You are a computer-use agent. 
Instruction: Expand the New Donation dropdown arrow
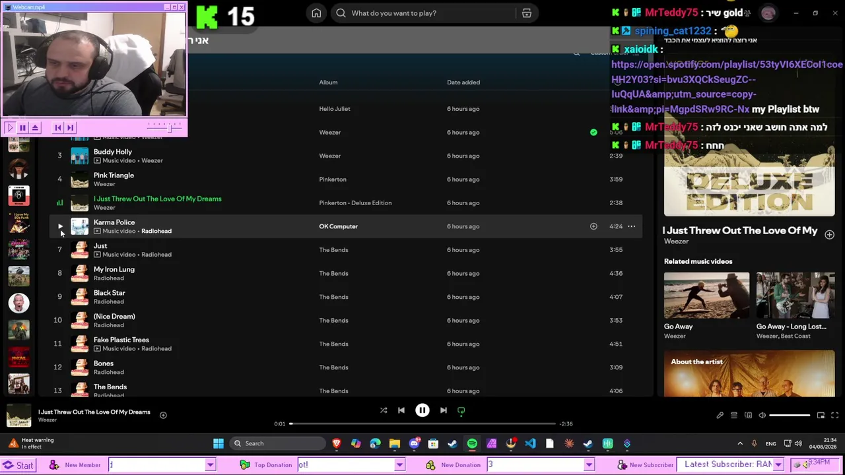pos(588,465)
